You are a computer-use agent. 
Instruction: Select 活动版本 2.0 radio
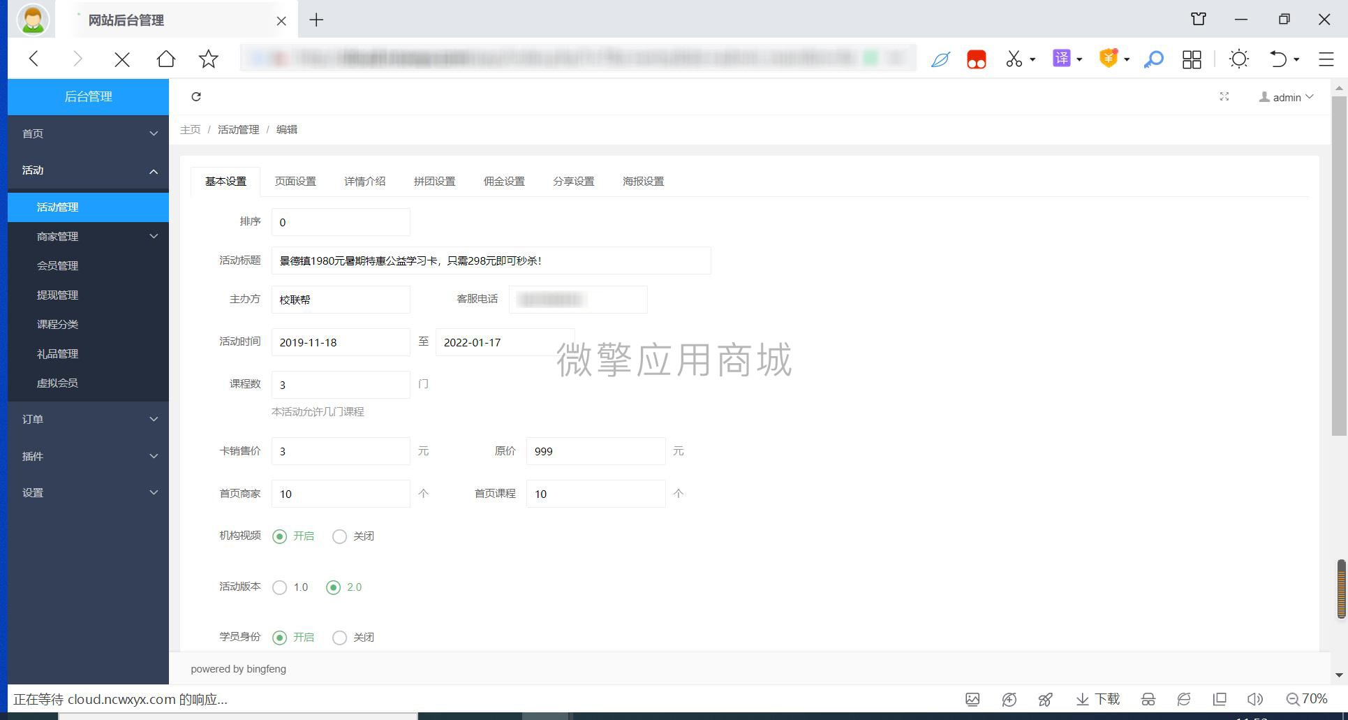[333, 587]
